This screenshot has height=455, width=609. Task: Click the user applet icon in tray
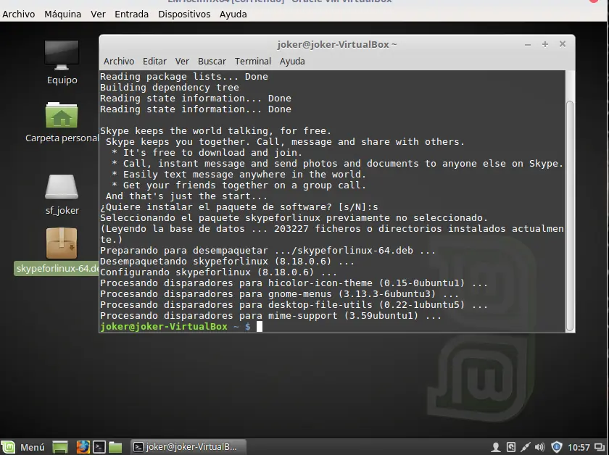click(x=496, y=448)
